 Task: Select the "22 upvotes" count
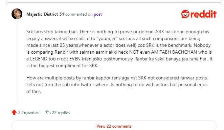(x=28, y=113)
